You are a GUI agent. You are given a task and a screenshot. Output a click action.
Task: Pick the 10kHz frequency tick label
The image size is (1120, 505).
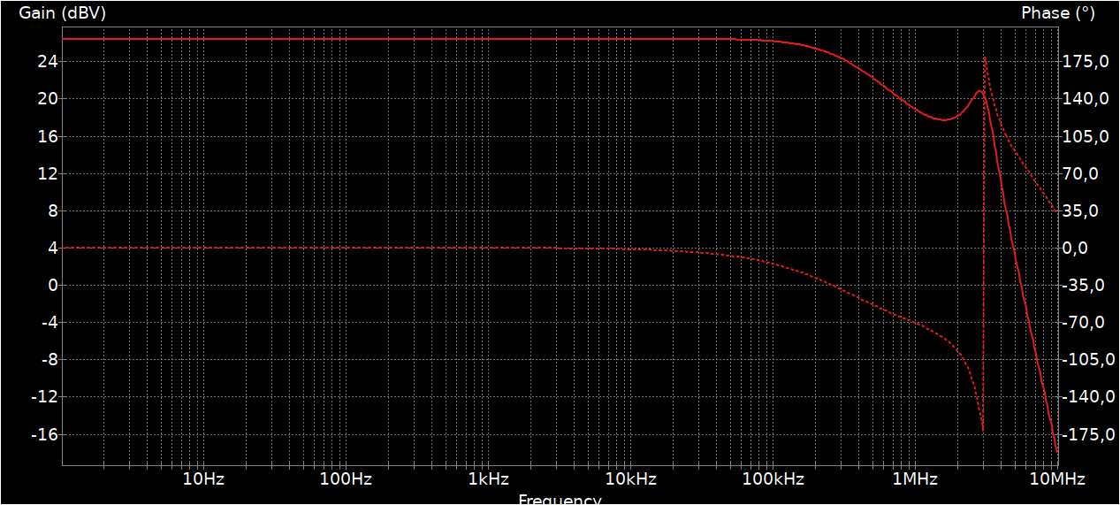630,478
